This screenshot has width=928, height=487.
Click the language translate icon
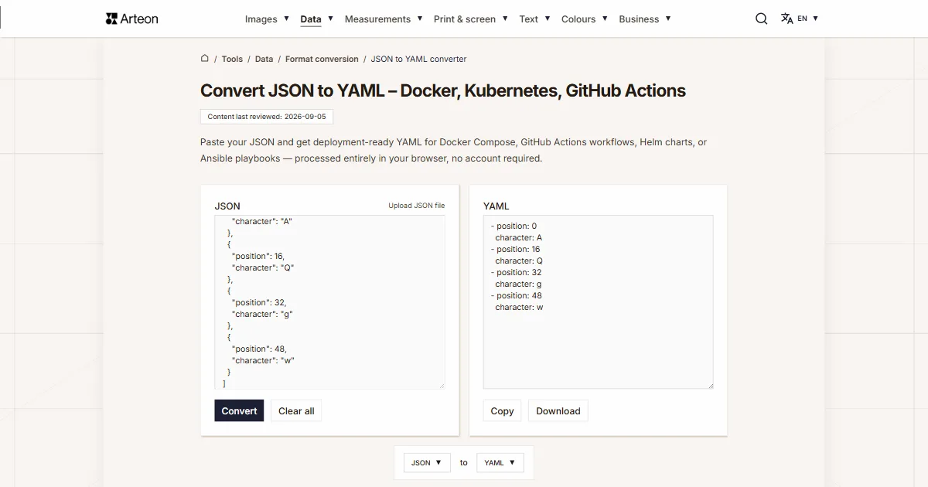click(786, 19)
